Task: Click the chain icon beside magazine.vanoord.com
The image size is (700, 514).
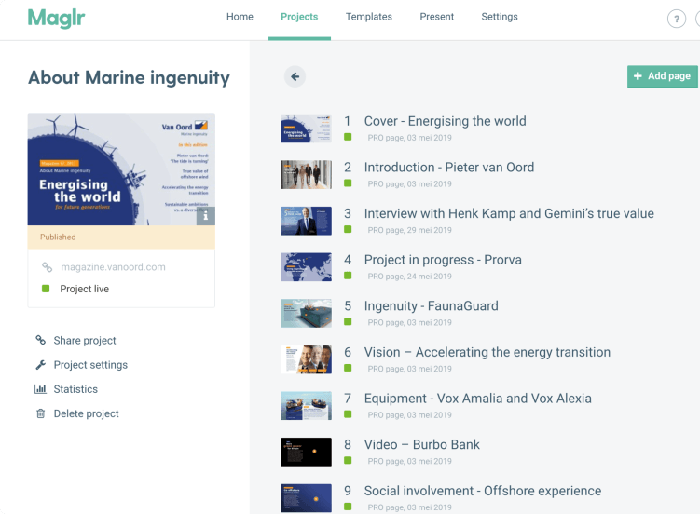Action: pyautogui.click(x=47, y=267)
